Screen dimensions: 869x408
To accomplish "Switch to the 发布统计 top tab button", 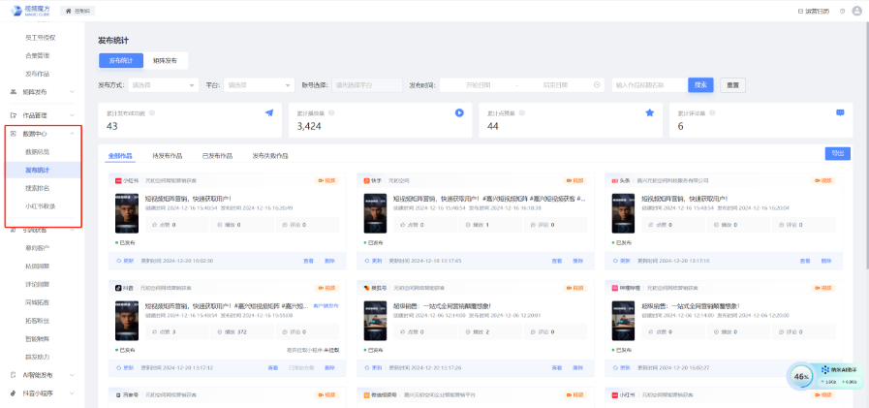I will coord(121,60).
